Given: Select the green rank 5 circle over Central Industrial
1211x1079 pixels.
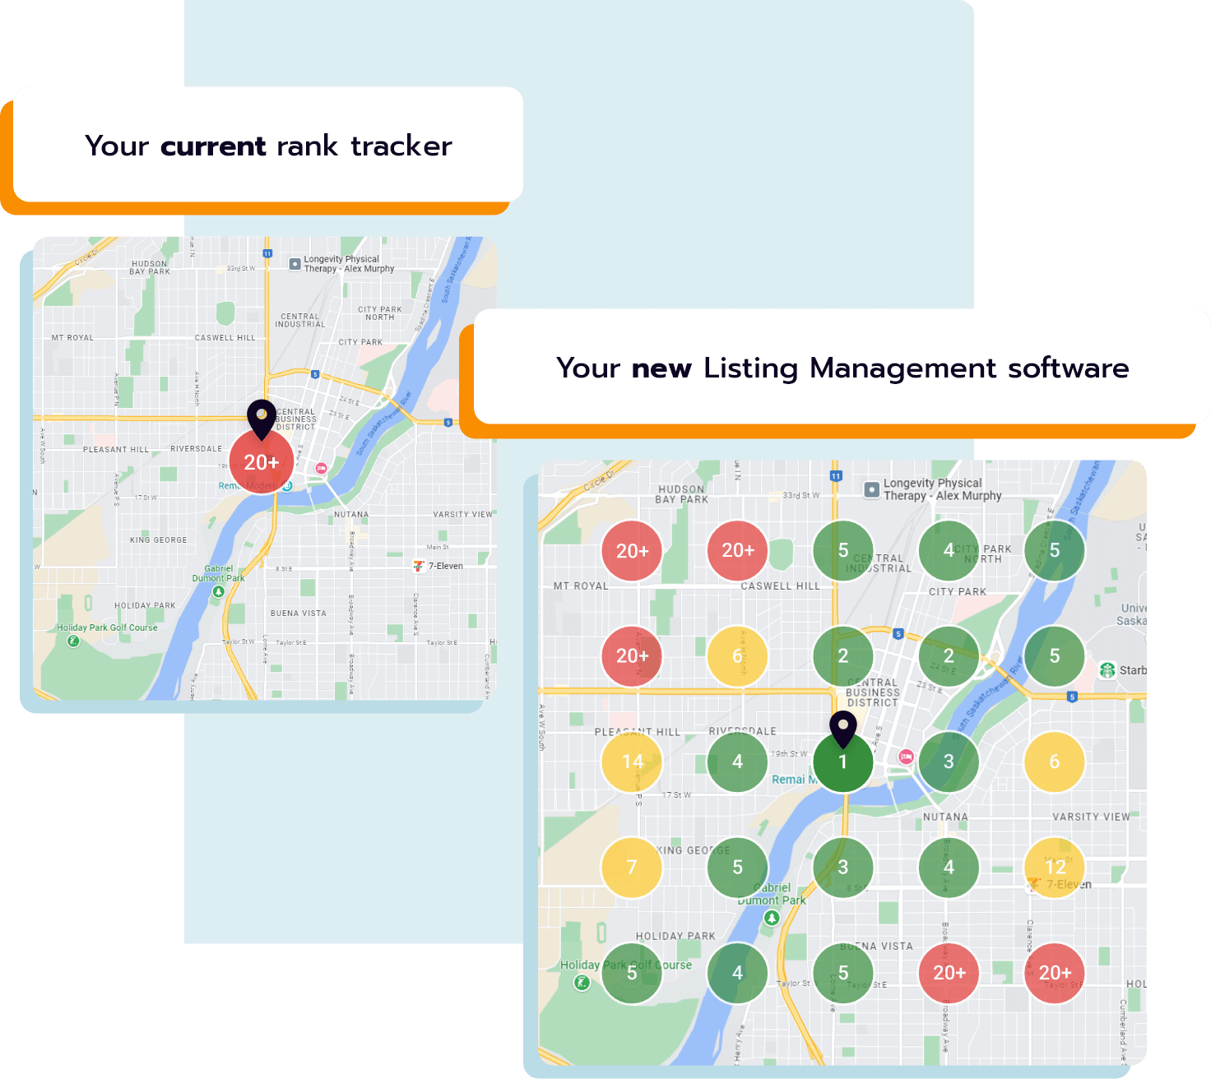Looking at the screenshot, I should 843,550.
